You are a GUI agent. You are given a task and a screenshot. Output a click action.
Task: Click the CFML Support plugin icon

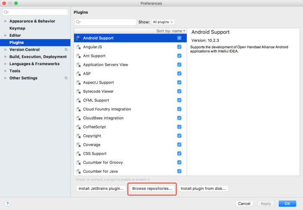(x=78, y=100)
